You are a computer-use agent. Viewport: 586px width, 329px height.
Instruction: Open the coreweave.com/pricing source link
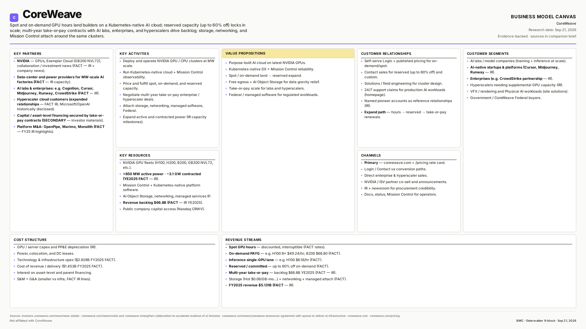coord(385,316)
